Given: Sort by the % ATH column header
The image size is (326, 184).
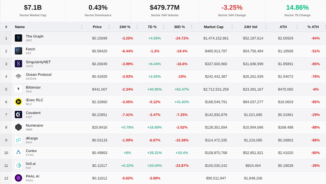Looking at the screenshot, I should pyautogui.click(x=312, y=27).
